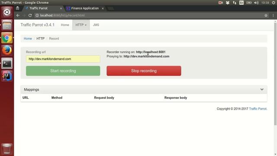Collapse the Mappings panel chevron
This screenshot has width=277, height=156.
tap(262, 90)
